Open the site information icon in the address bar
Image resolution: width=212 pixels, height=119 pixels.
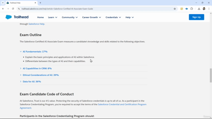19,9
